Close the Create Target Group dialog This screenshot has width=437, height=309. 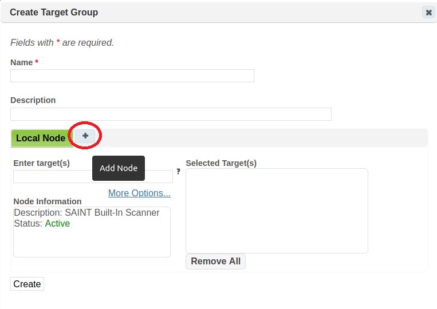tap(428, 12)
